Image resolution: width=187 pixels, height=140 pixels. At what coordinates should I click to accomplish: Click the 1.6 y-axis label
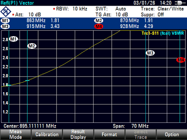click(5, 94)
